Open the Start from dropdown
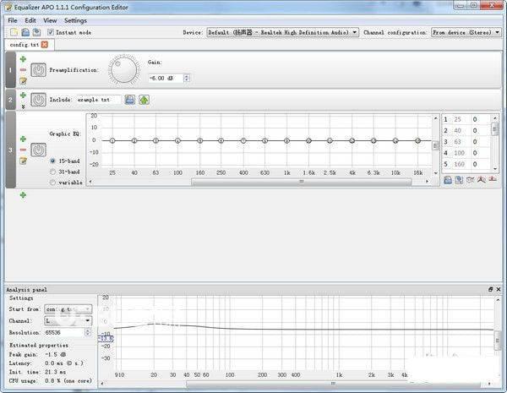The height and width of the screenshot is (393, 507). 68,309
